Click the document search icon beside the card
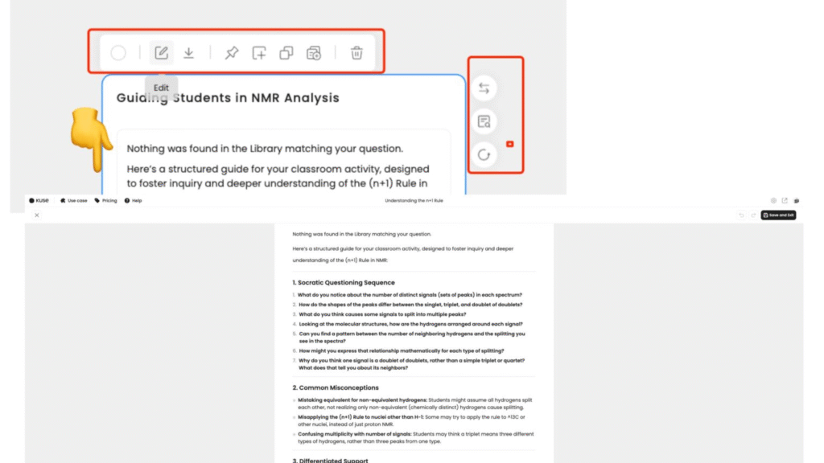The height and width of the screenshot is (463, 824). pyautogui.click(x=484, y=122)
